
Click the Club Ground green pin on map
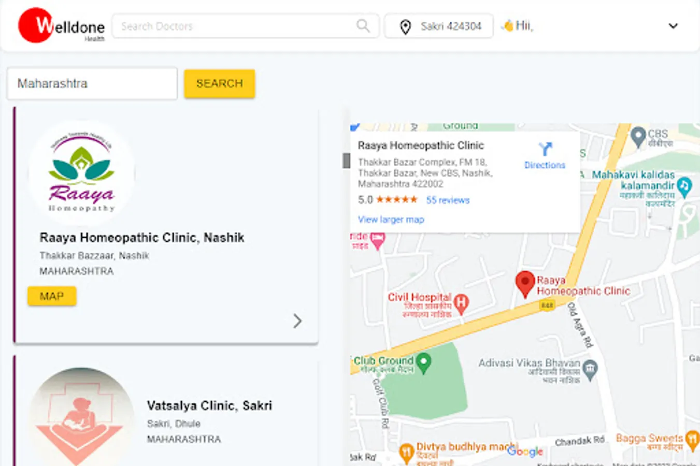[424, 363]
